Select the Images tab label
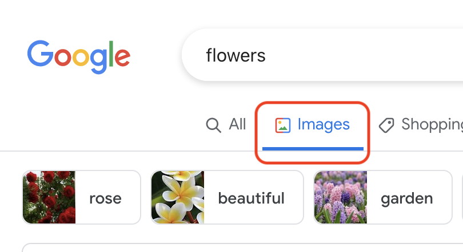 tap(324, 124)
